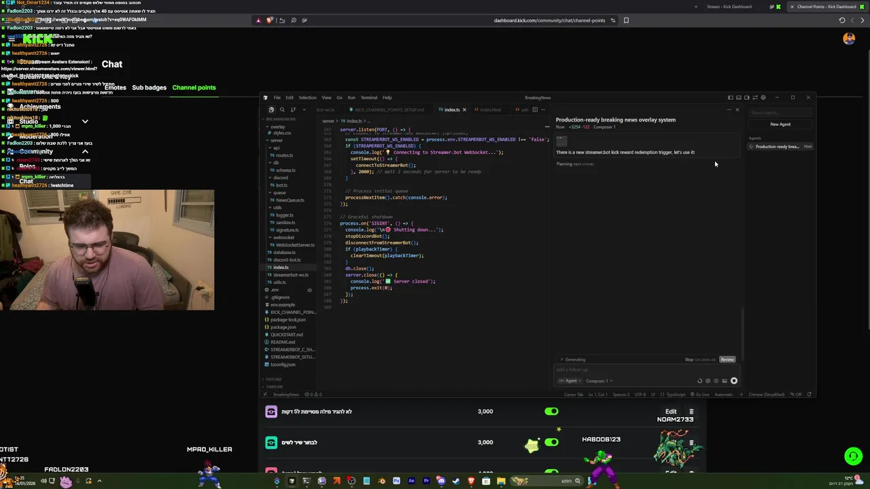Viewport: 870px width, 489px height.
Task: Expand additional sidebar views chevron
Action: pyautogui.click(x=303, y=109)
